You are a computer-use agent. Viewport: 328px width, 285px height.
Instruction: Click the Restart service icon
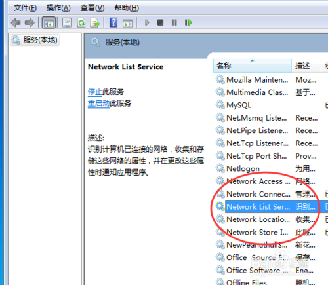(x=188, y=22)
